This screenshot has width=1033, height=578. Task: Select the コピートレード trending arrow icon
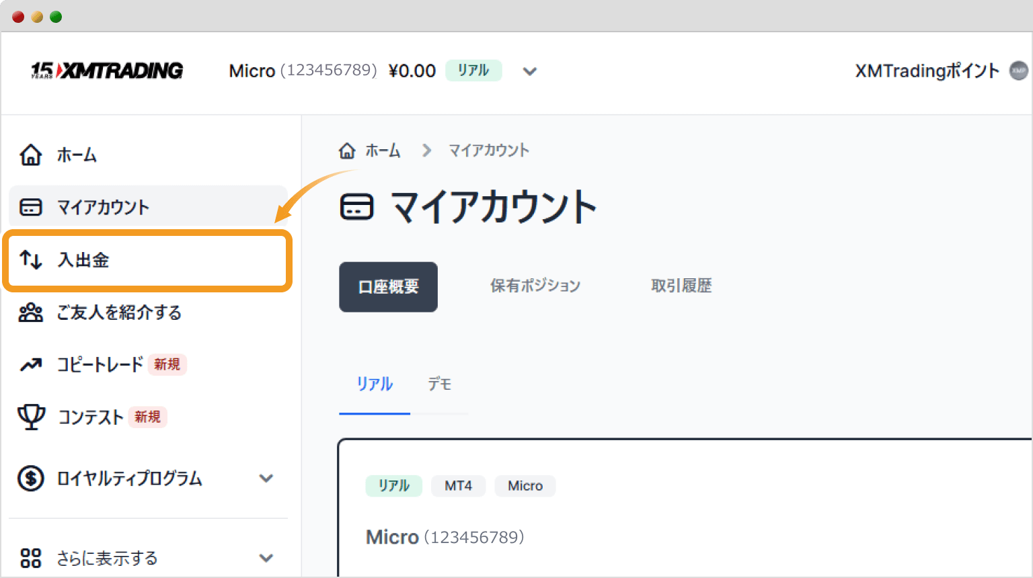coord(31,364)
